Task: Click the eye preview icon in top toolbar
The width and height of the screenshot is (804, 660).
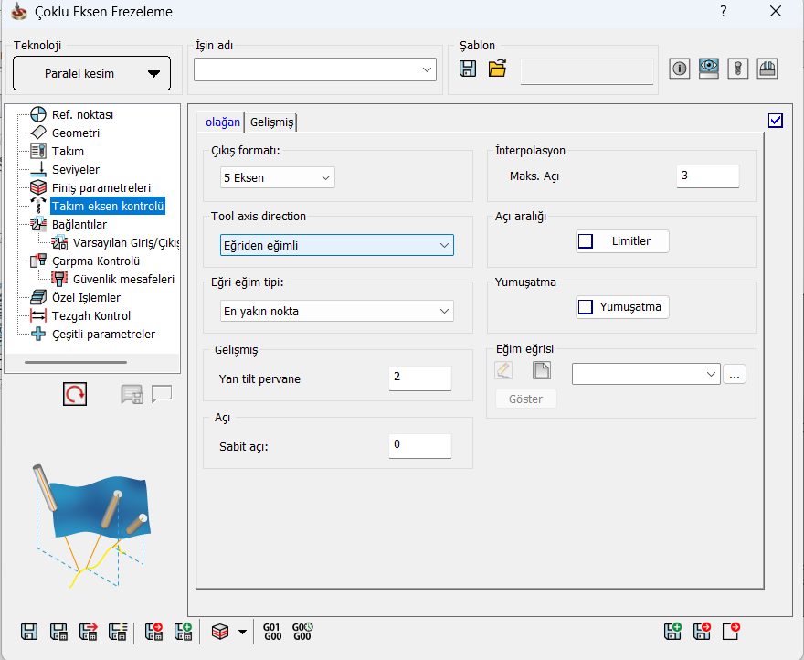Action: tap(709, 69)
